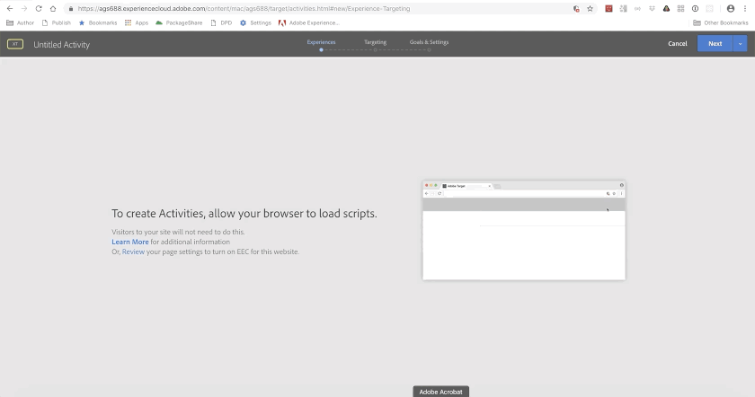755x397 pixels.
Task: Click the Untitled Activity title
Action: coord(62,45)
